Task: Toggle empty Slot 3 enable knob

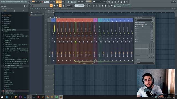Action: [152, 27]
